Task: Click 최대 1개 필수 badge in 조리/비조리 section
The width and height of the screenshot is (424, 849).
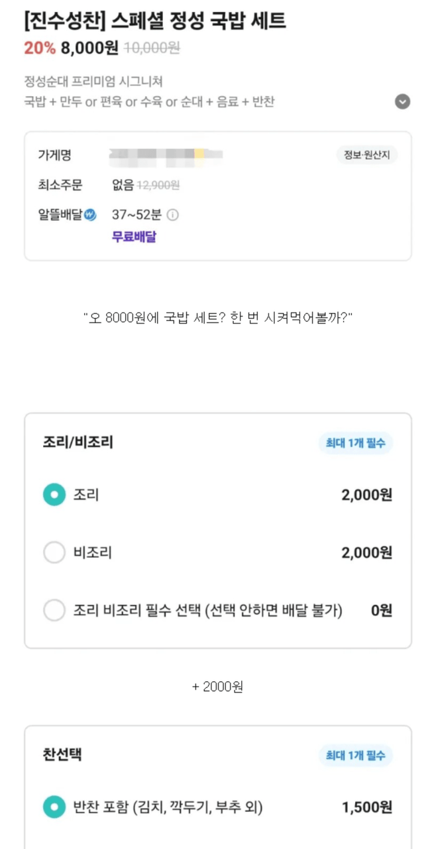Action: point(355,443)
